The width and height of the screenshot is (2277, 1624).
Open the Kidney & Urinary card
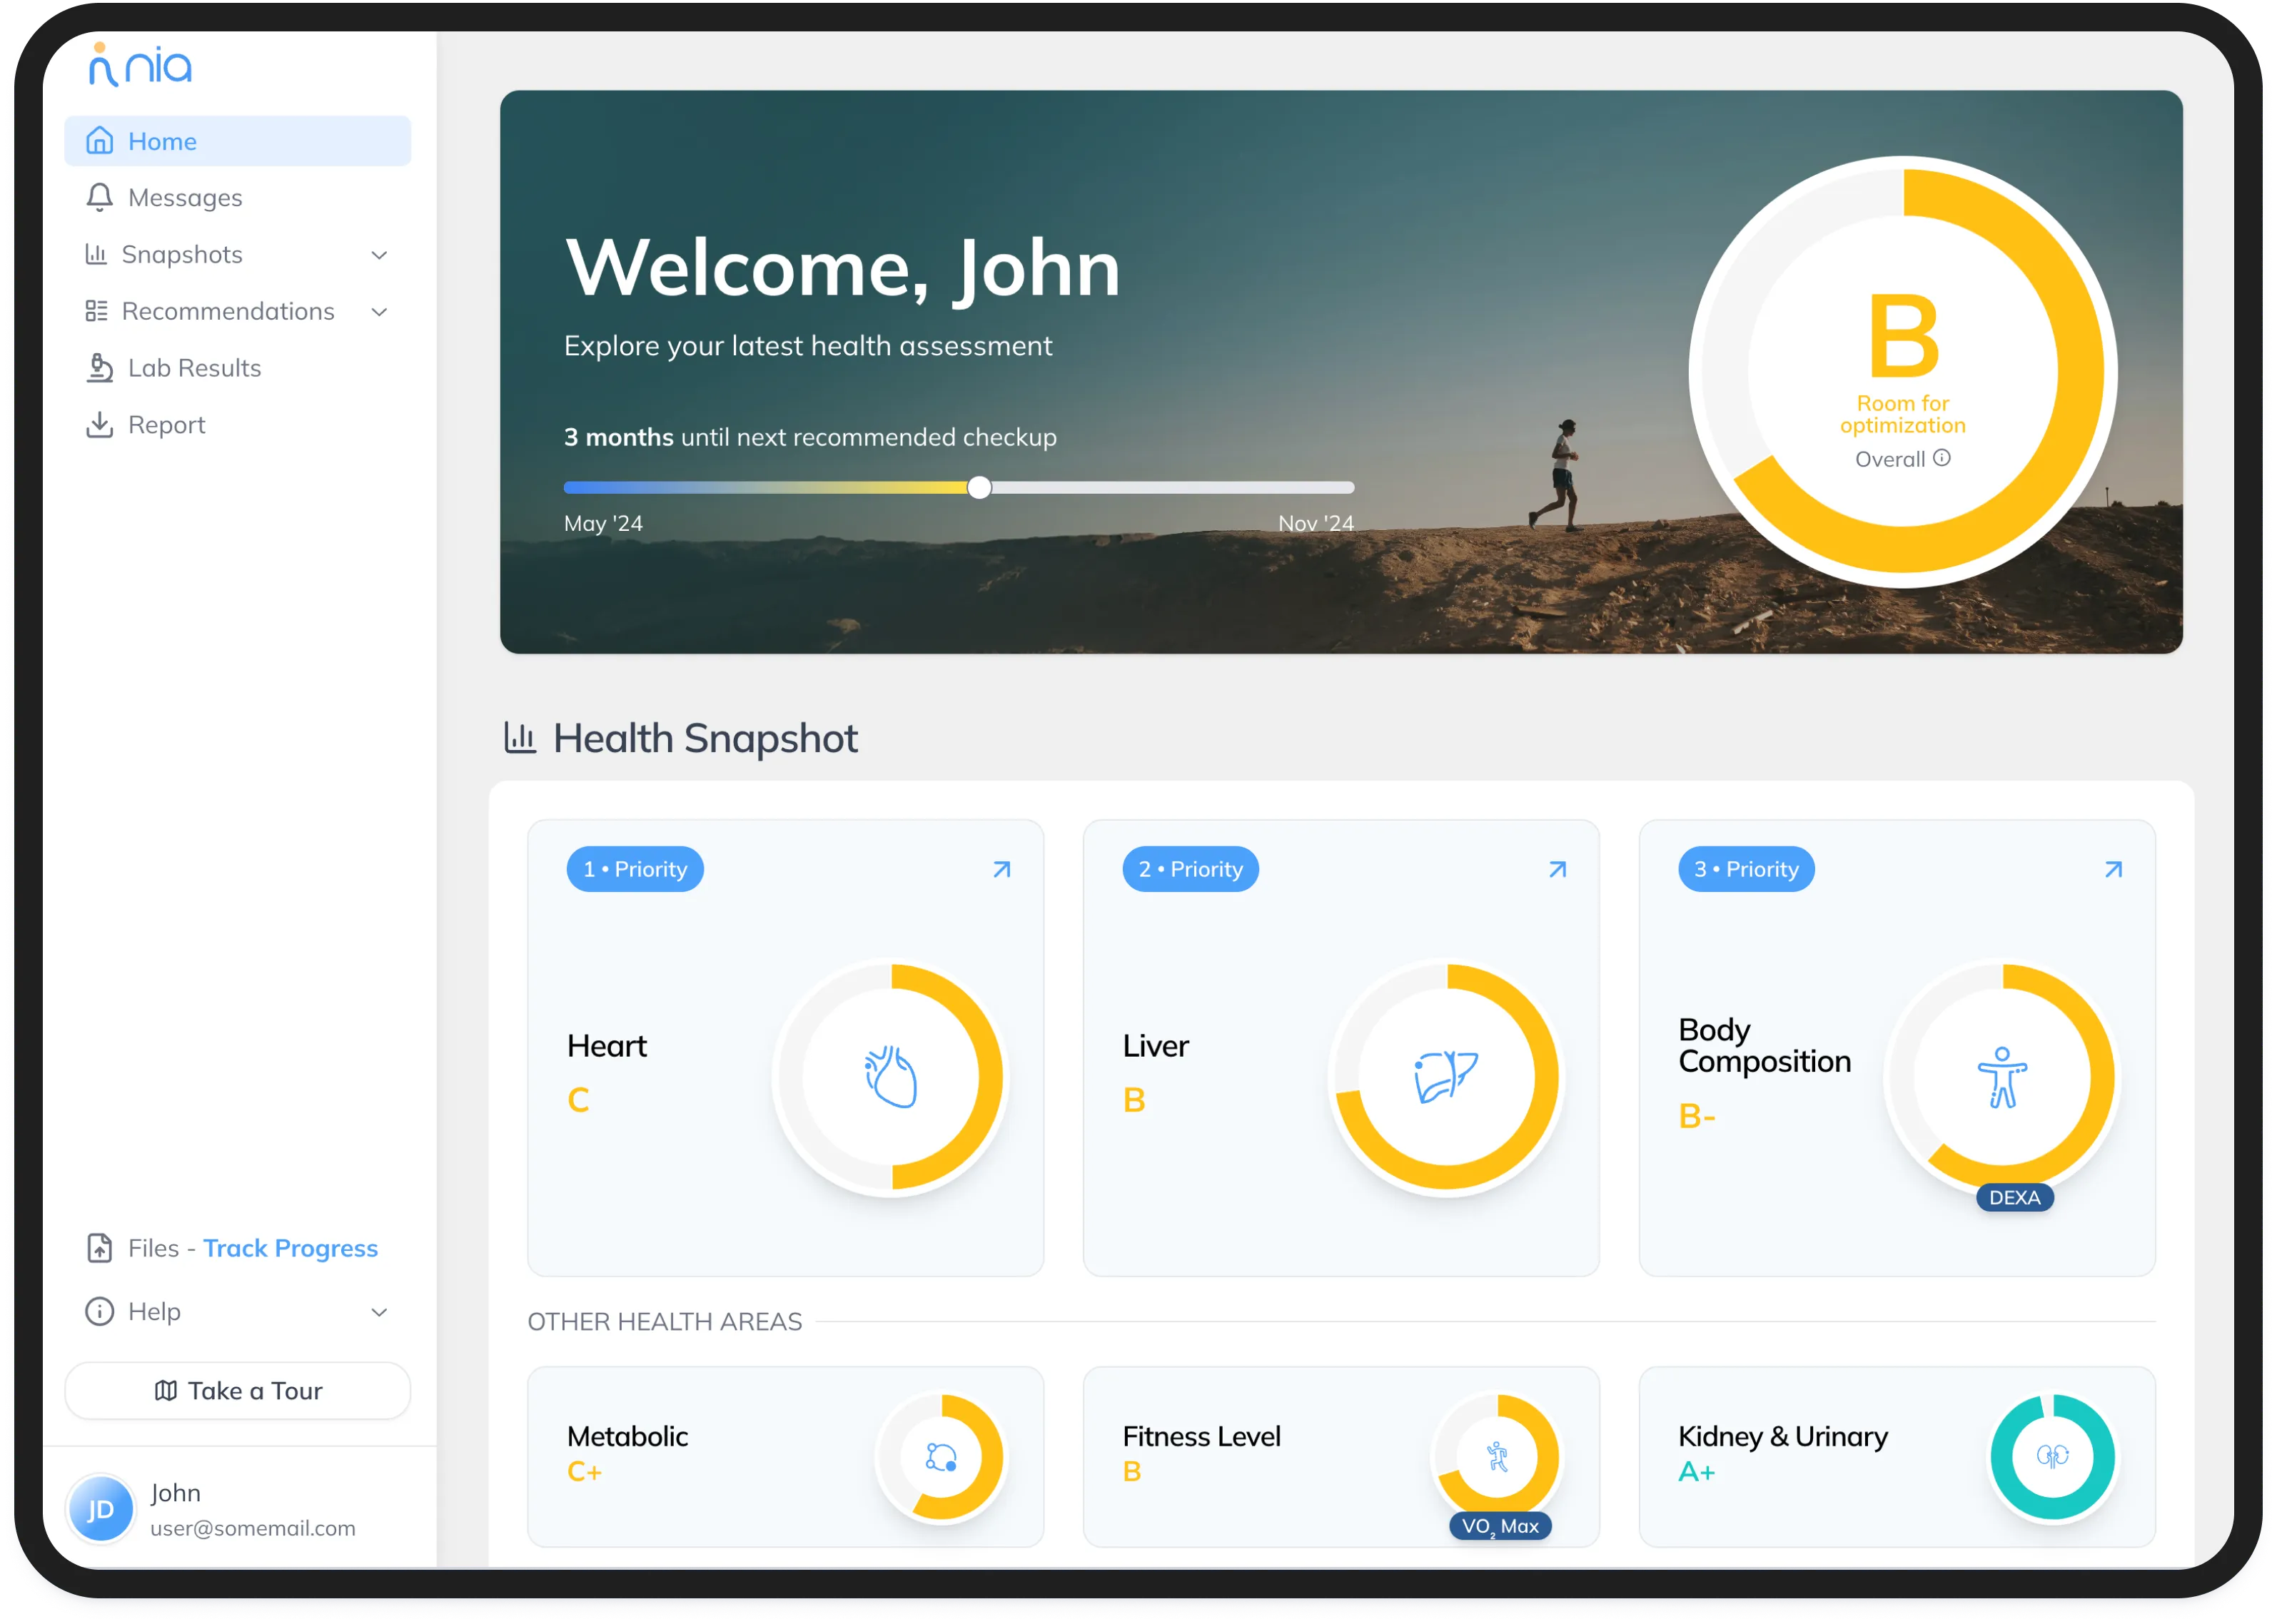(x=1898, y=1457)
